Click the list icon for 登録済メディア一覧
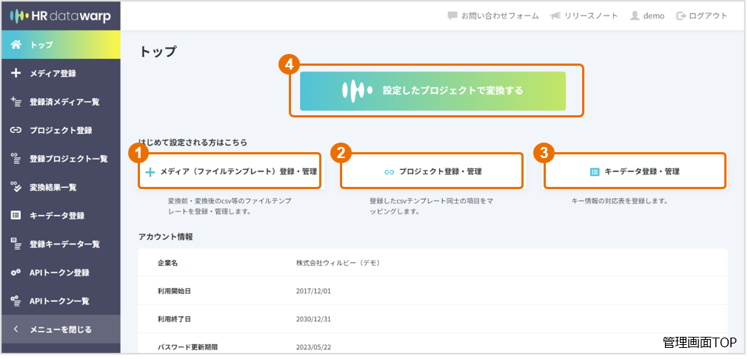 (x=16, y=101)
